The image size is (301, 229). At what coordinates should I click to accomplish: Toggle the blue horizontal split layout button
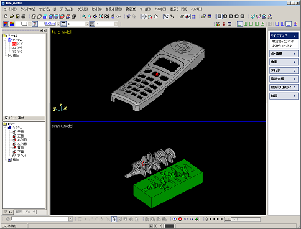point(289,24)
